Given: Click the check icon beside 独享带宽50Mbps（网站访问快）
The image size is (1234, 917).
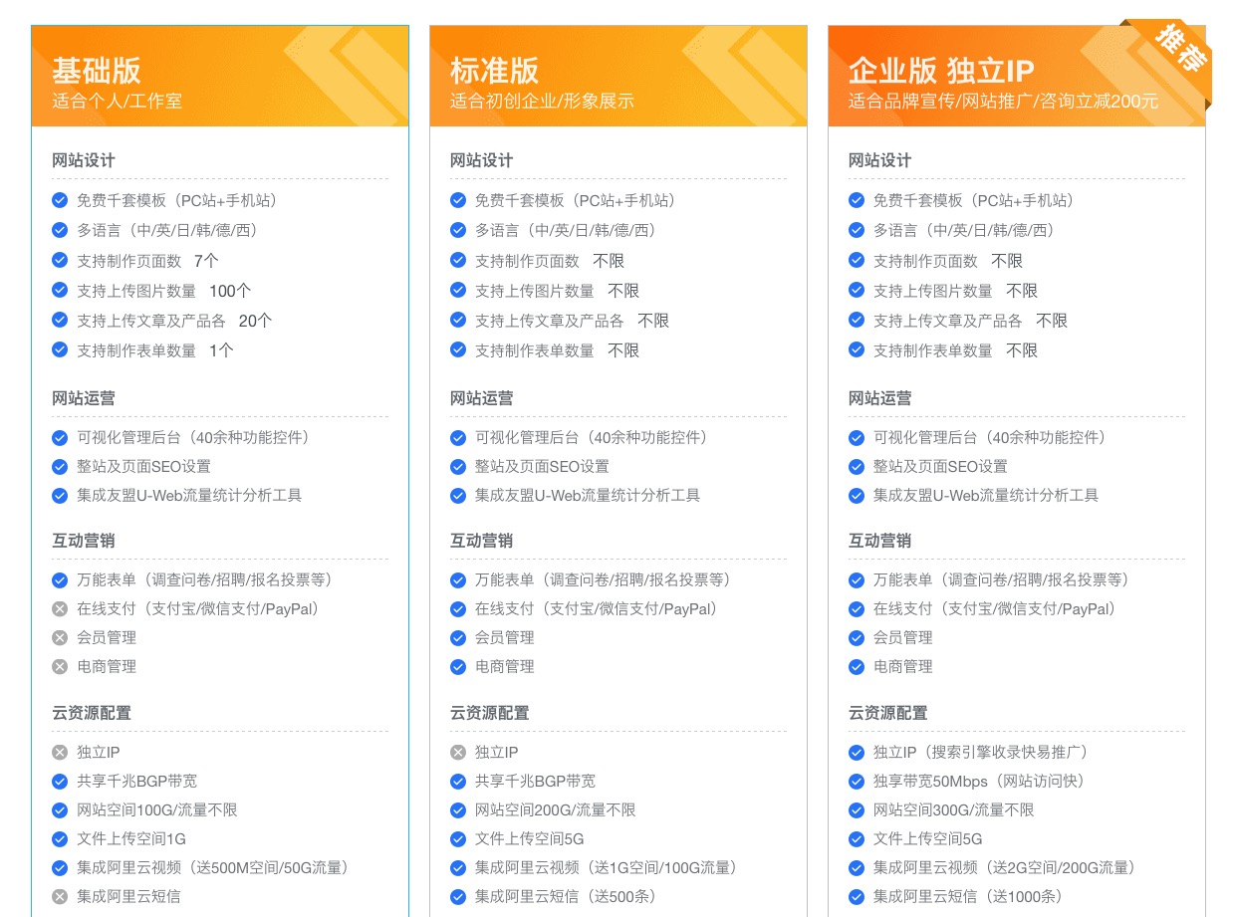Looking at the screenshot, I should [x=857, y=781].
